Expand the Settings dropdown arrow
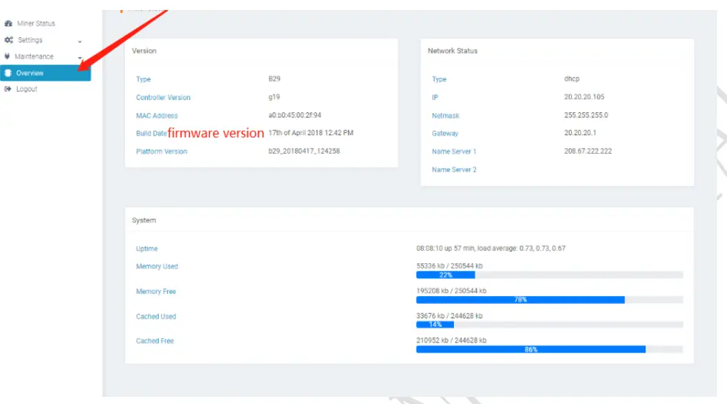This screenshot has height=404, width=727. (80, 41)
